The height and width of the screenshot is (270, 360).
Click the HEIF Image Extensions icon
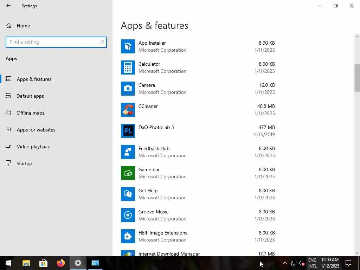pyautogui.click(x=128, y=237)
